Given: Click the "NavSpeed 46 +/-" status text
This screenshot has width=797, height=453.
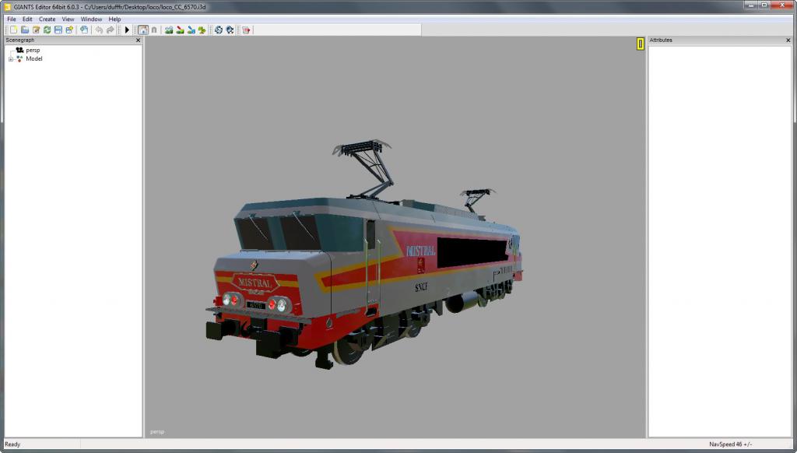Looking at the screenshot, I should point(730,444).
